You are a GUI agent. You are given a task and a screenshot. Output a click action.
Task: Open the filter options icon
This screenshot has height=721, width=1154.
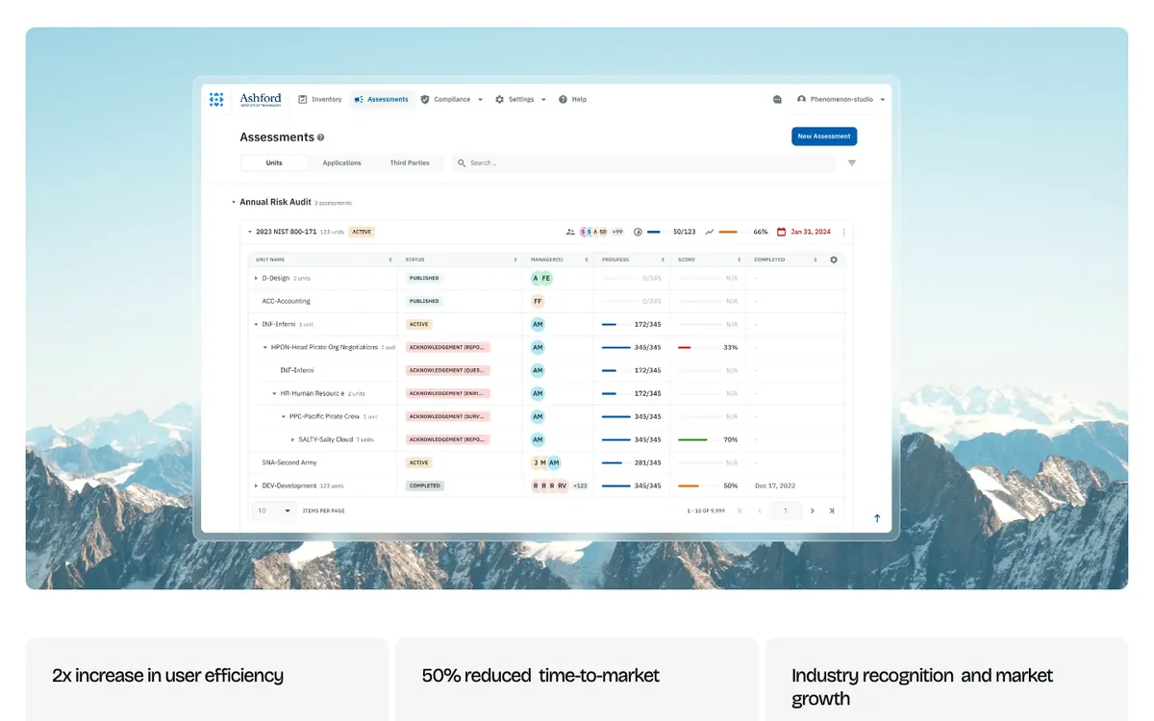(852, 163)
